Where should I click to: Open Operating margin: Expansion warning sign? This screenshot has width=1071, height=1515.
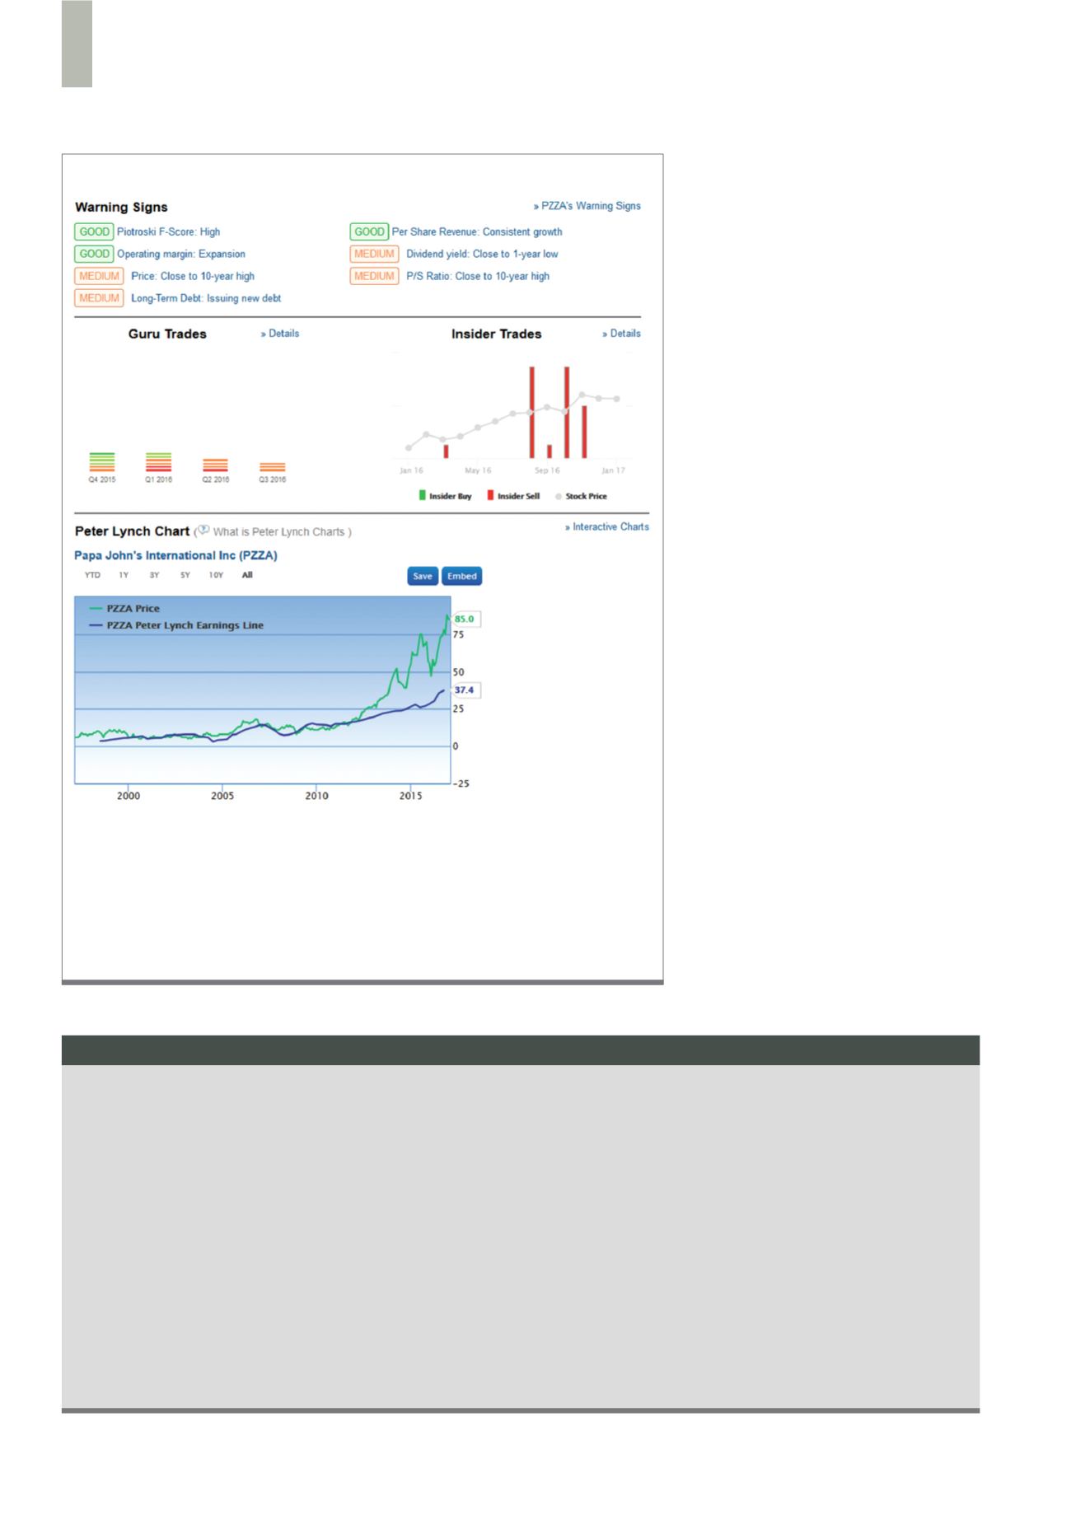(x=181, y=255)
